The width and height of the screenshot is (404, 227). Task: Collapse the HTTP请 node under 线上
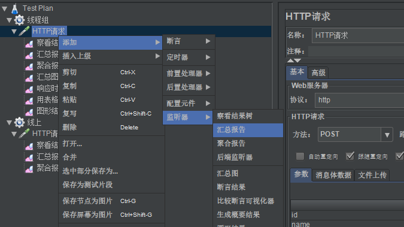[x=14, y=134]
